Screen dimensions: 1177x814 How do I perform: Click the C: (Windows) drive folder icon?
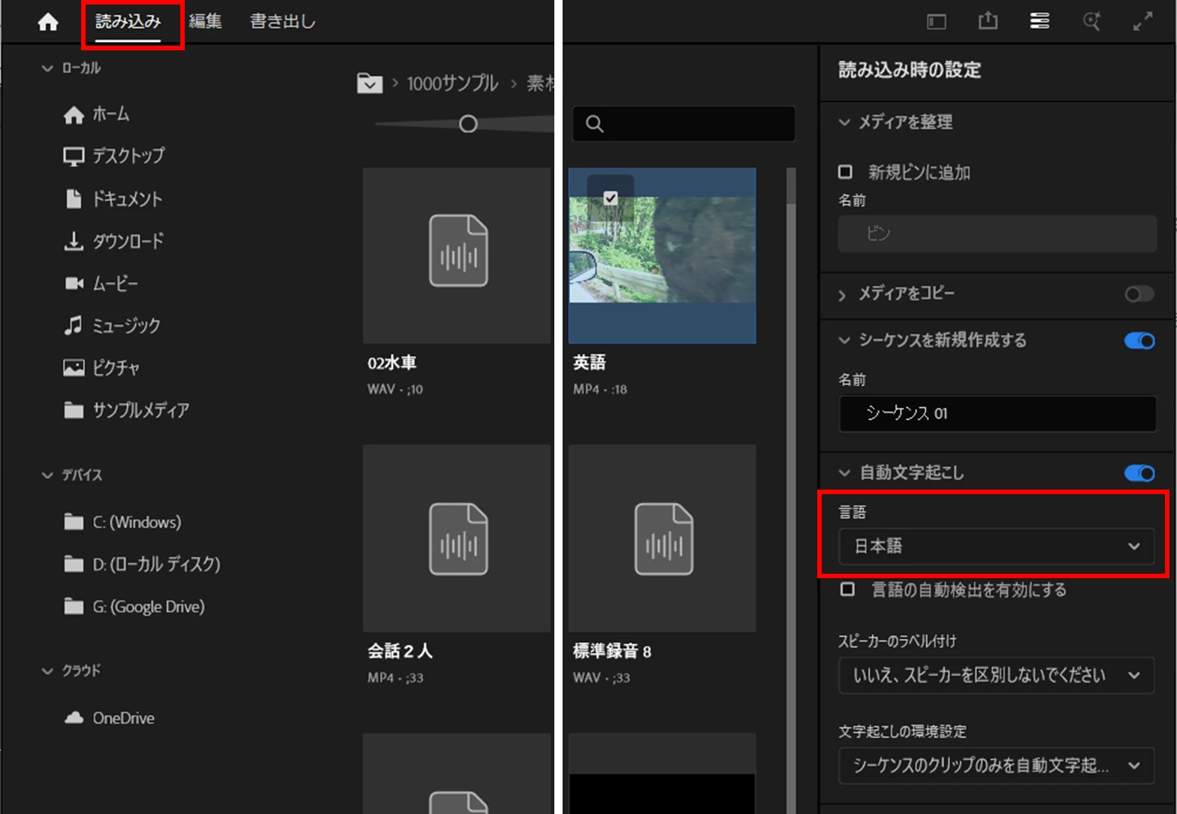[74, 522]
